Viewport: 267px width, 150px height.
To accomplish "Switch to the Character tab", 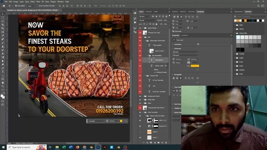I will (191, 12).
